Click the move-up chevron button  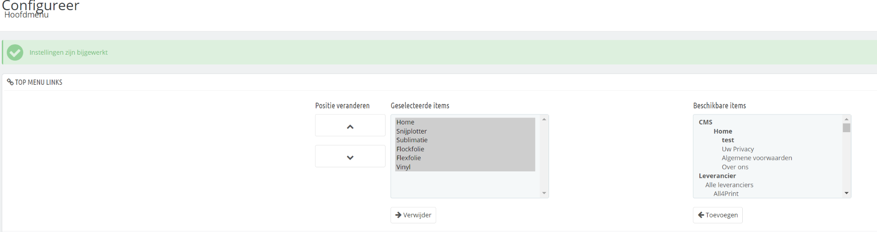click(350, 126)
